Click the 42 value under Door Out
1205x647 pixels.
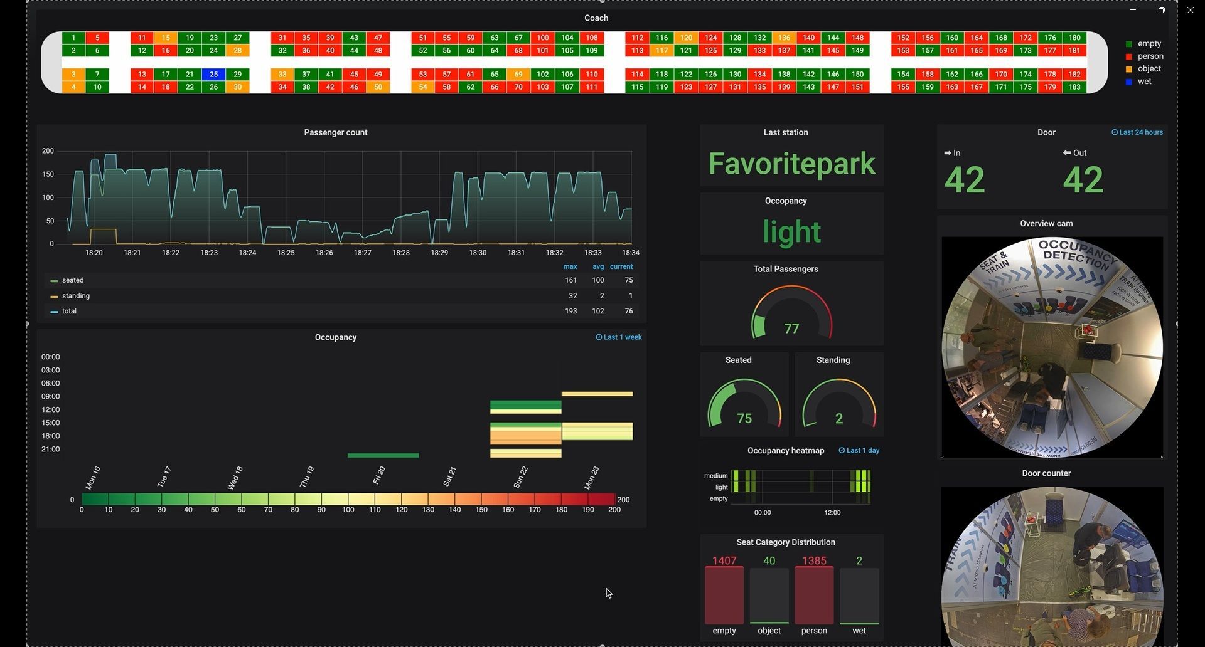(1083, 180)
